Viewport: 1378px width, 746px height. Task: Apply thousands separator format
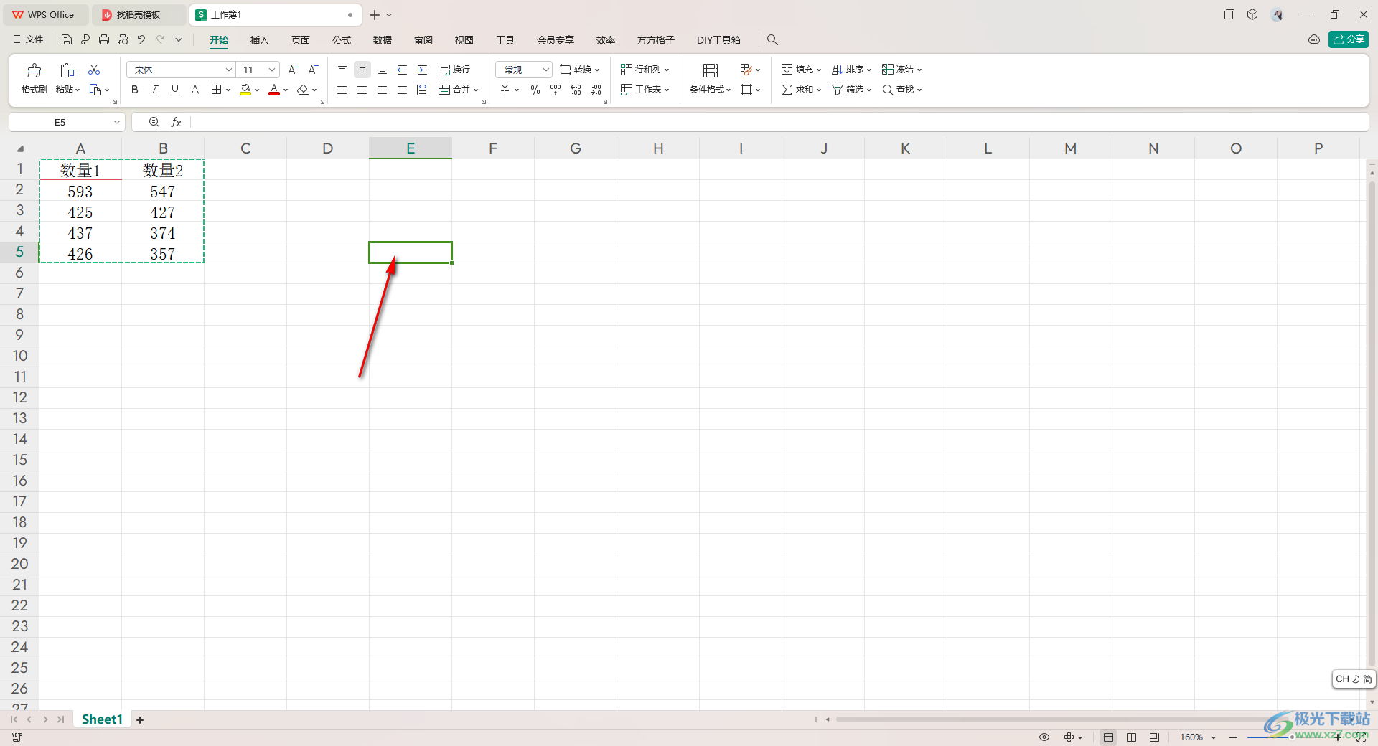click(556, 90)
